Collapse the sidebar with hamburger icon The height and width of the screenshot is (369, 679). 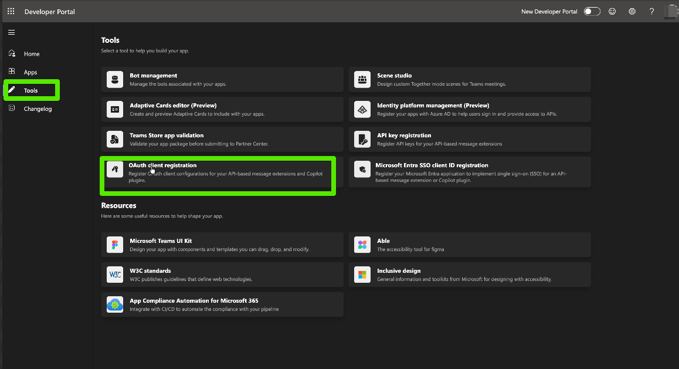point(12,32)
